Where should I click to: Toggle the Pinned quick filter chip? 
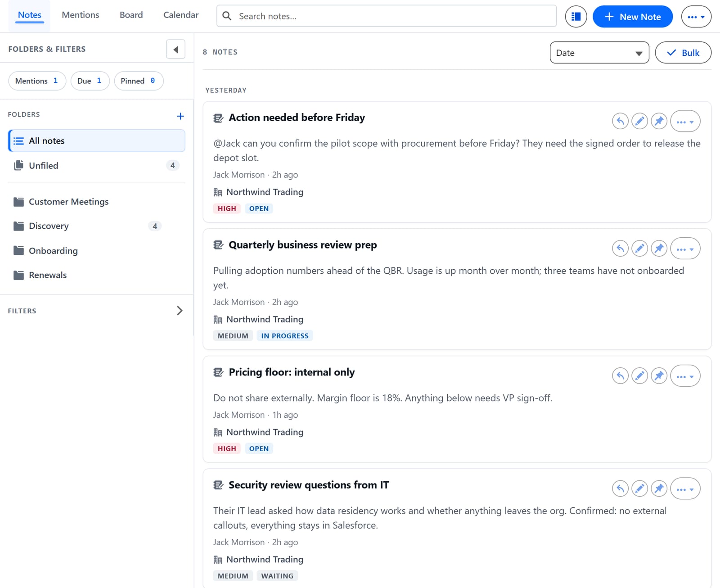[x=139, y=81]
